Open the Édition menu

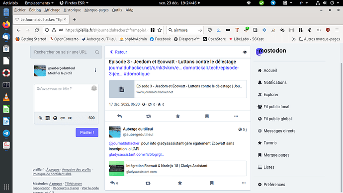pyautogui.click(x=35, y=10)
